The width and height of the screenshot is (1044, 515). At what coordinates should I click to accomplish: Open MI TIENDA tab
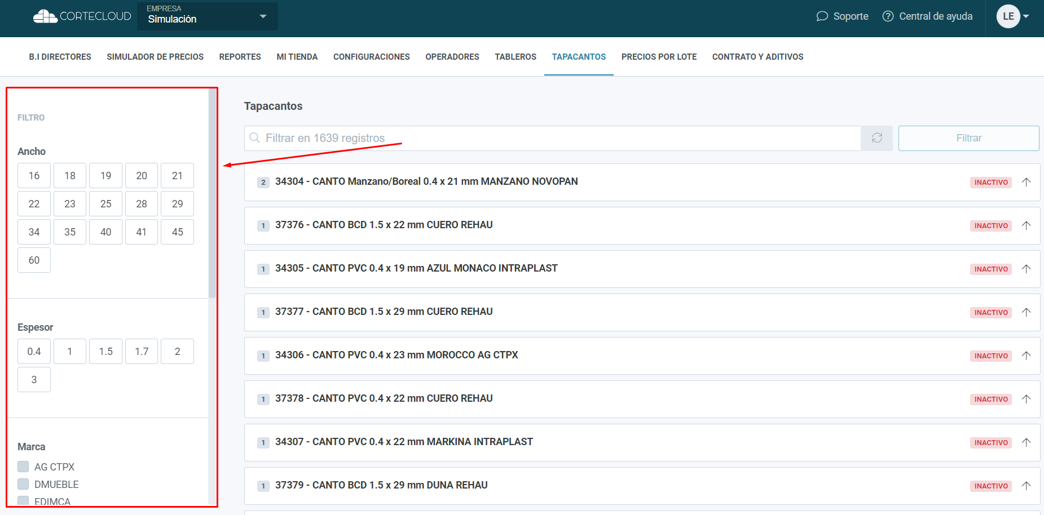pos(297,57)
